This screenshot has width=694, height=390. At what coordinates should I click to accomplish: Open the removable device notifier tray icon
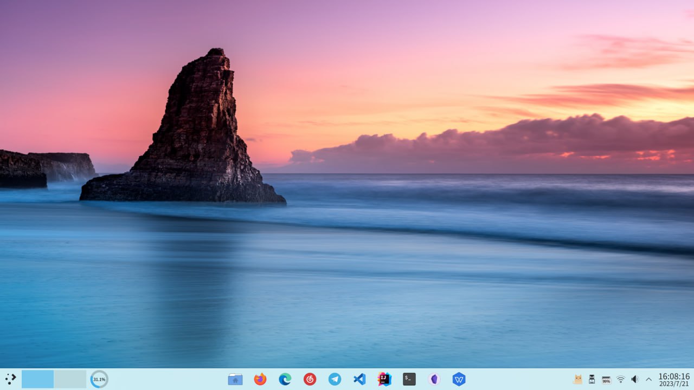592,379
